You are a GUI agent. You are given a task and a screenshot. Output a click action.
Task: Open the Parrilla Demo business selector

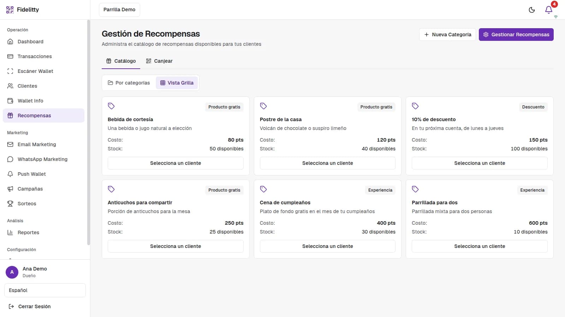(119, 10)
